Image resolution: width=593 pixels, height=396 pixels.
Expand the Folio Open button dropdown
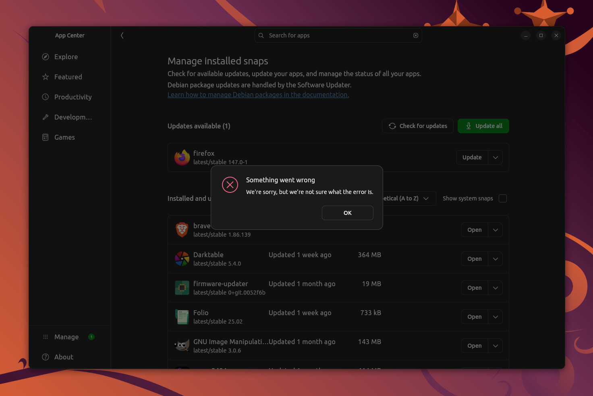tap(496, 317)
